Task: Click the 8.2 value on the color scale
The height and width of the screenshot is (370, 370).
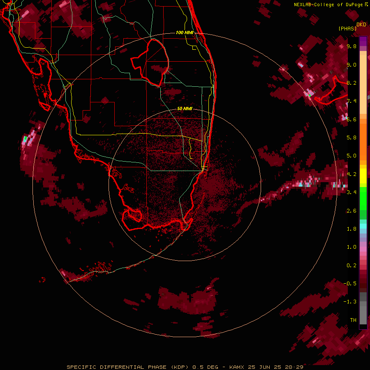Action: 351,83
